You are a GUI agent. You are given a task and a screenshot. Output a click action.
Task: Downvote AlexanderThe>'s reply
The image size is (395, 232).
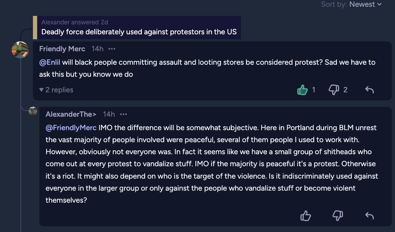point(338,216)
